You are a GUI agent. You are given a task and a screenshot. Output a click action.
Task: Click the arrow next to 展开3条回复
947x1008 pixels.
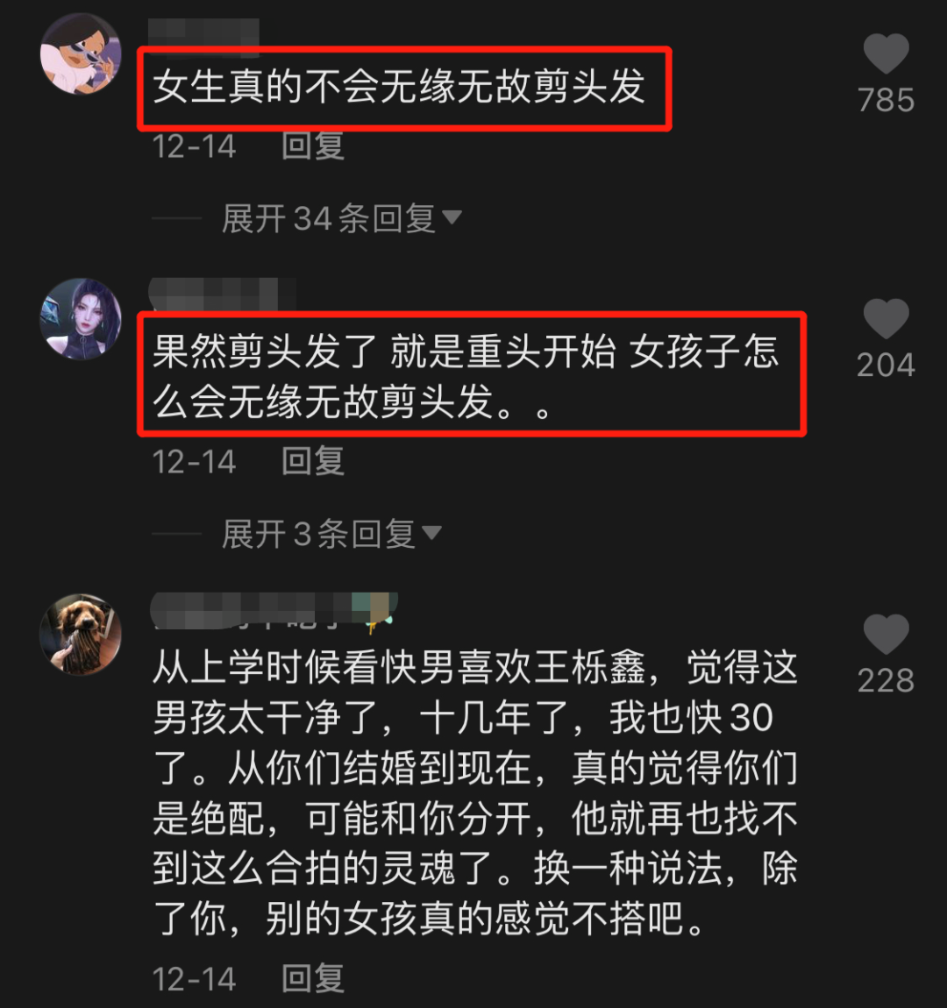432,533
